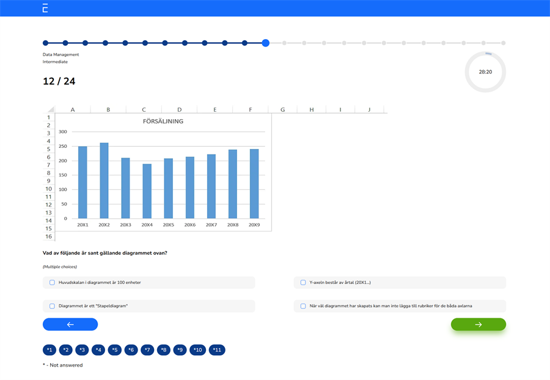Viewport: 550px width, 380px height.
Task: Click the FÖRSÄLJNING bar chart
Action: [162, 171]
